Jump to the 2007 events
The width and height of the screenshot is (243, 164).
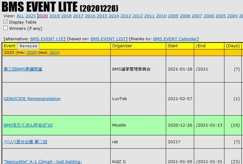coord(197,16)
